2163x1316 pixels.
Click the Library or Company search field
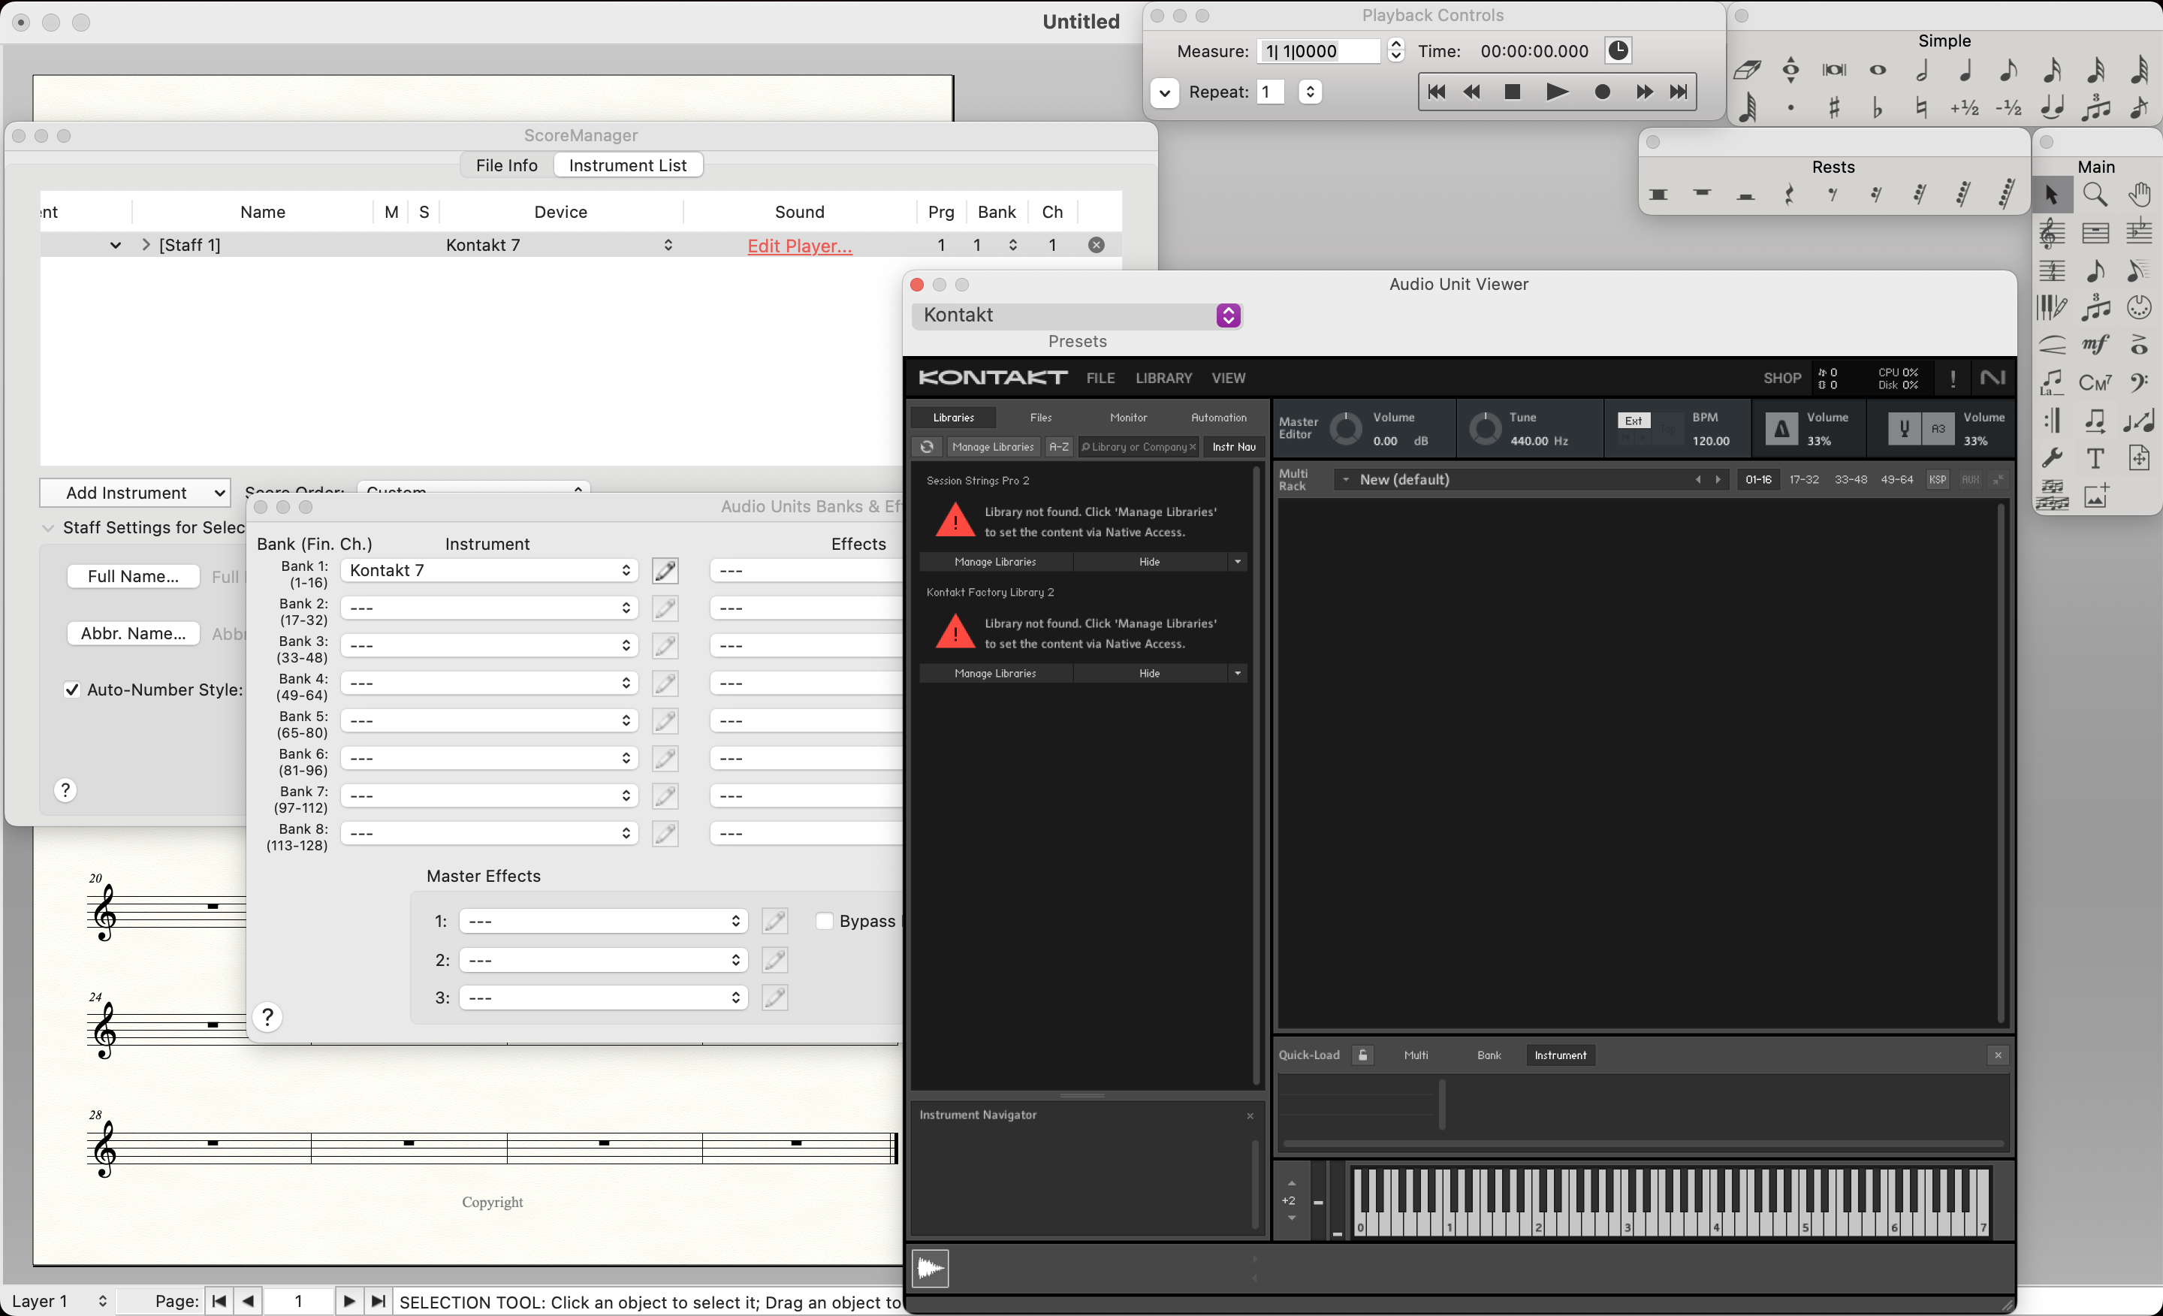point(1139,447)
